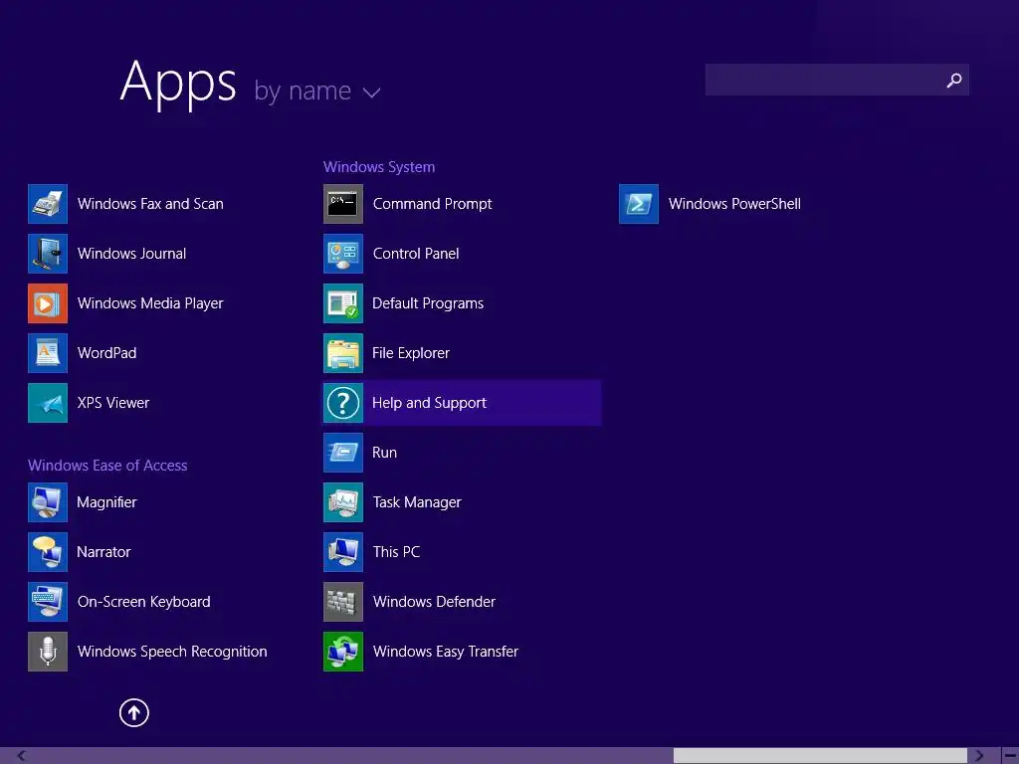1019x764 pixels.
Task: Click the 'Default Programs' text
Action: point(428,303)
